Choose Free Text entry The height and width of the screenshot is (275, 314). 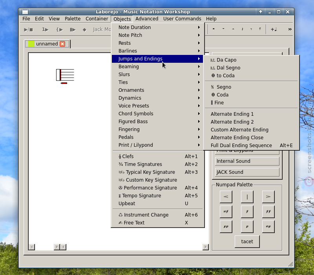click(x=158, y=222)
